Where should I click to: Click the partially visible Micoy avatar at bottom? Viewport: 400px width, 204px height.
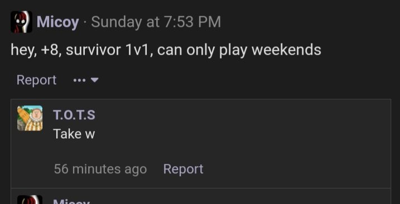30,200
